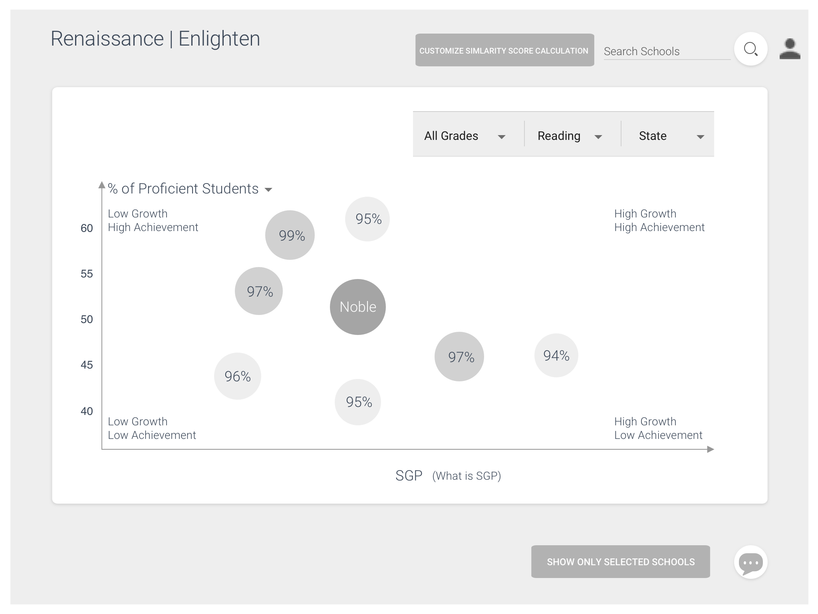Select the upper 95% bubble

[x=367, y=219]
